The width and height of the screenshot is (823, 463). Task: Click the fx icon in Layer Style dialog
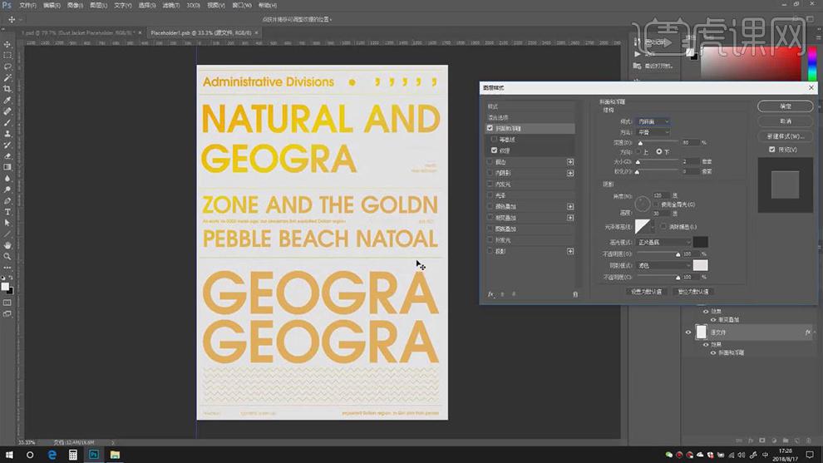click(491, 294)
